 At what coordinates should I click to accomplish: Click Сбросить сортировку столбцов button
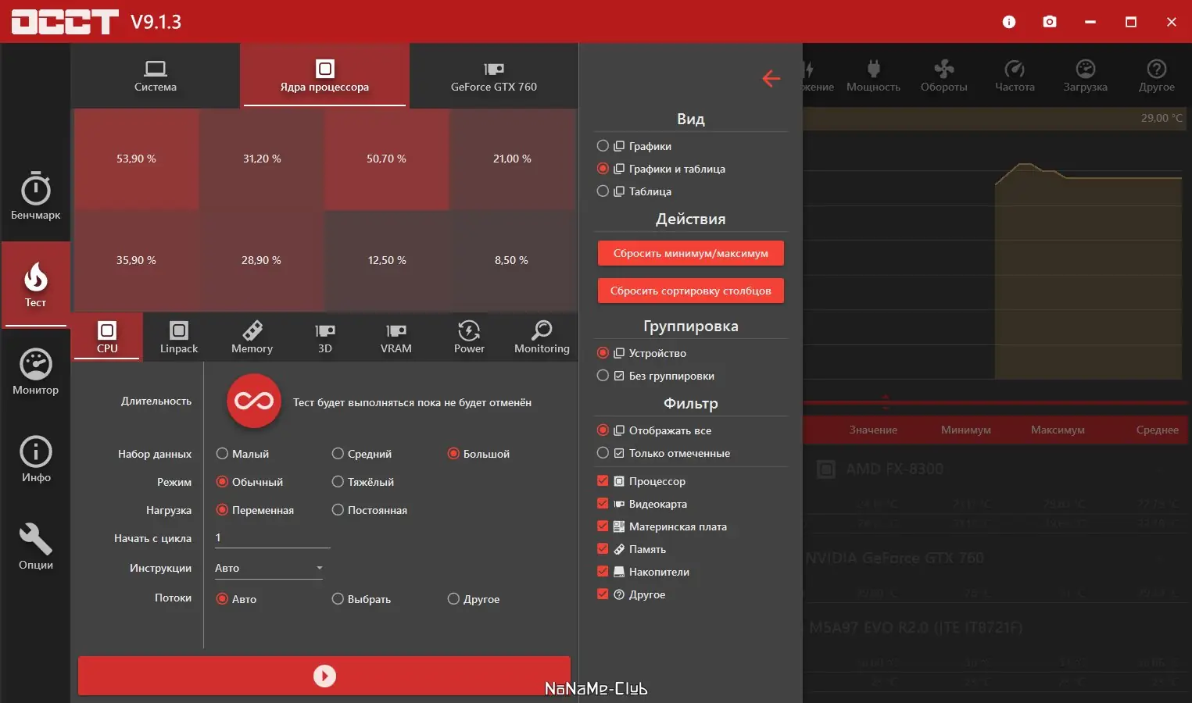[x=691, y=291]
